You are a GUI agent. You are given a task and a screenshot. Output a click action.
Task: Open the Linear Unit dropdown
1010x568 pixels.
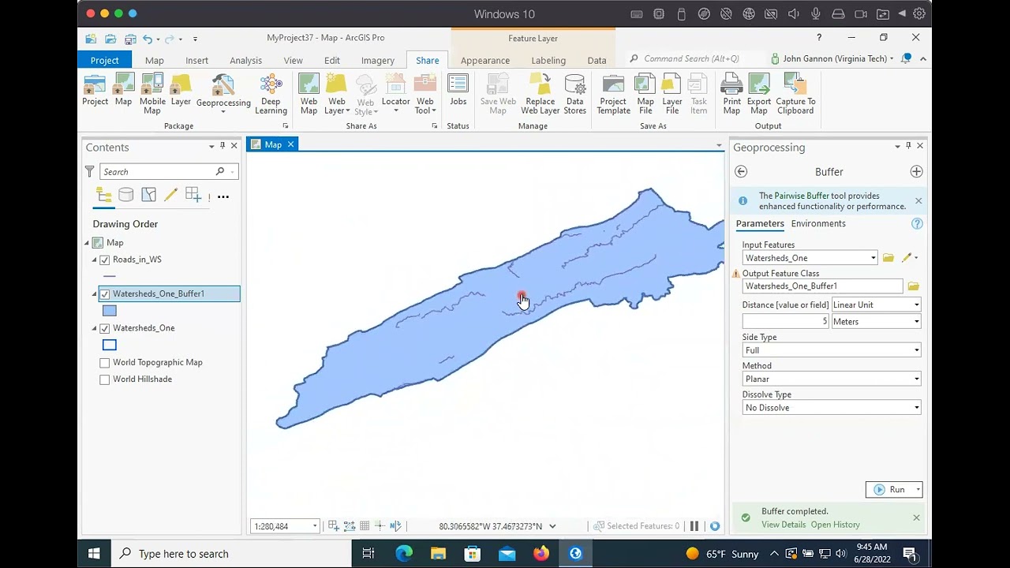click(x=916, y=305)
